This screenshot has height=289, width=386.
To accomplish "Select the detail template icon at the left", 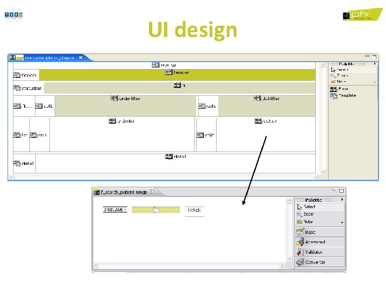I will coord(17,163).
